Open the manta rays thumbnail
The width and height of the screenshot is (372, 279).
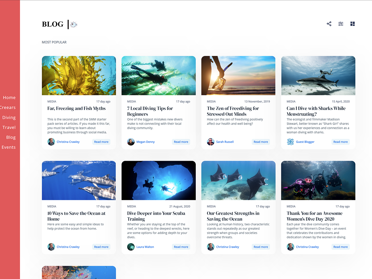(238, 181)
